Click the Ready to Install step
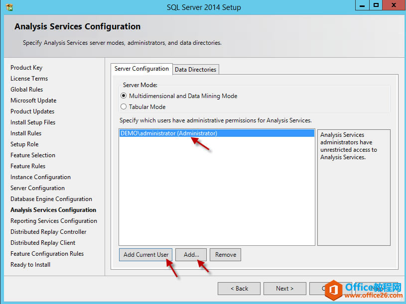 (30, 265)
